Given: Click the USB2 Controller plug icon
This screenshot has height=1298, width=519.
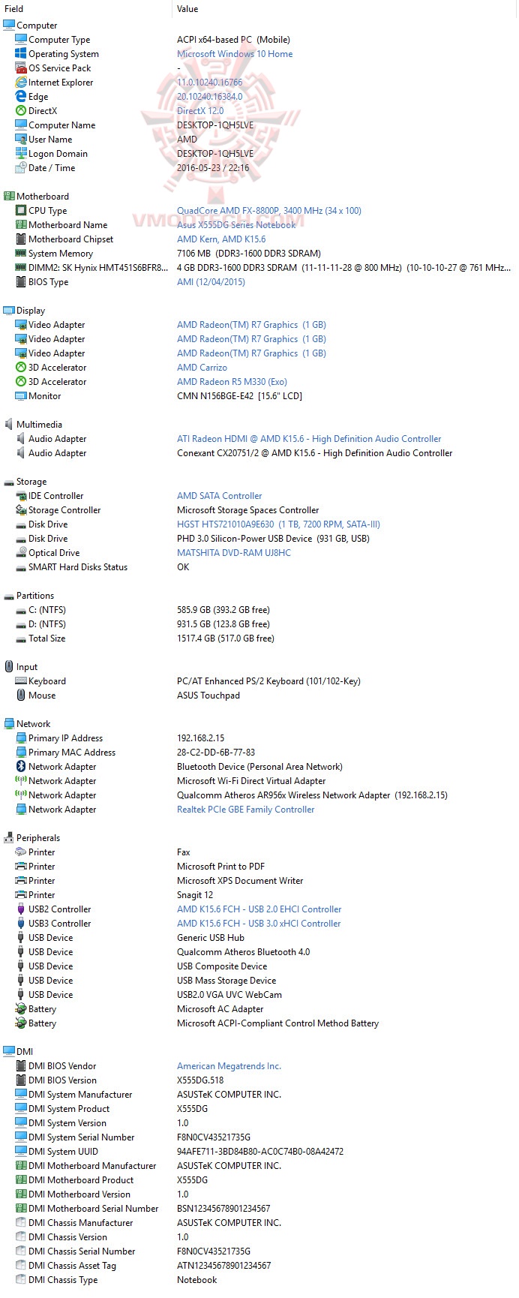Looking at the screenshot, I should [x=21, y=909].
